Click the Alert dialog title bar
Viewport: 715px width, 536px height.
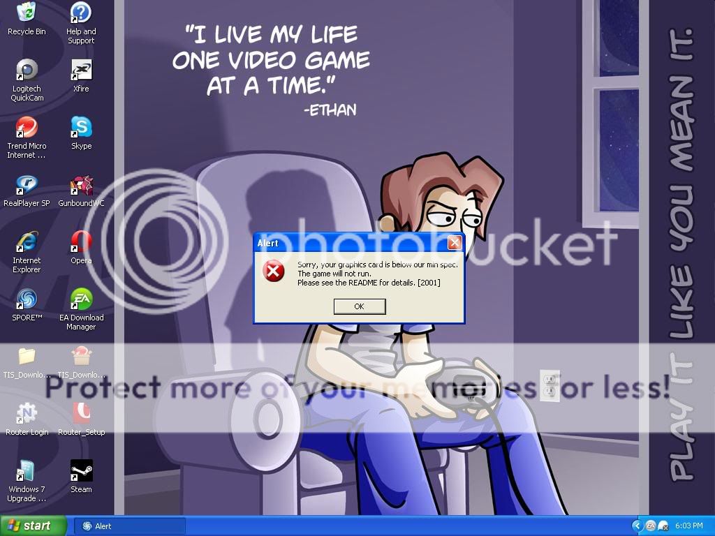pyautogui.click(x=359, y=243)
